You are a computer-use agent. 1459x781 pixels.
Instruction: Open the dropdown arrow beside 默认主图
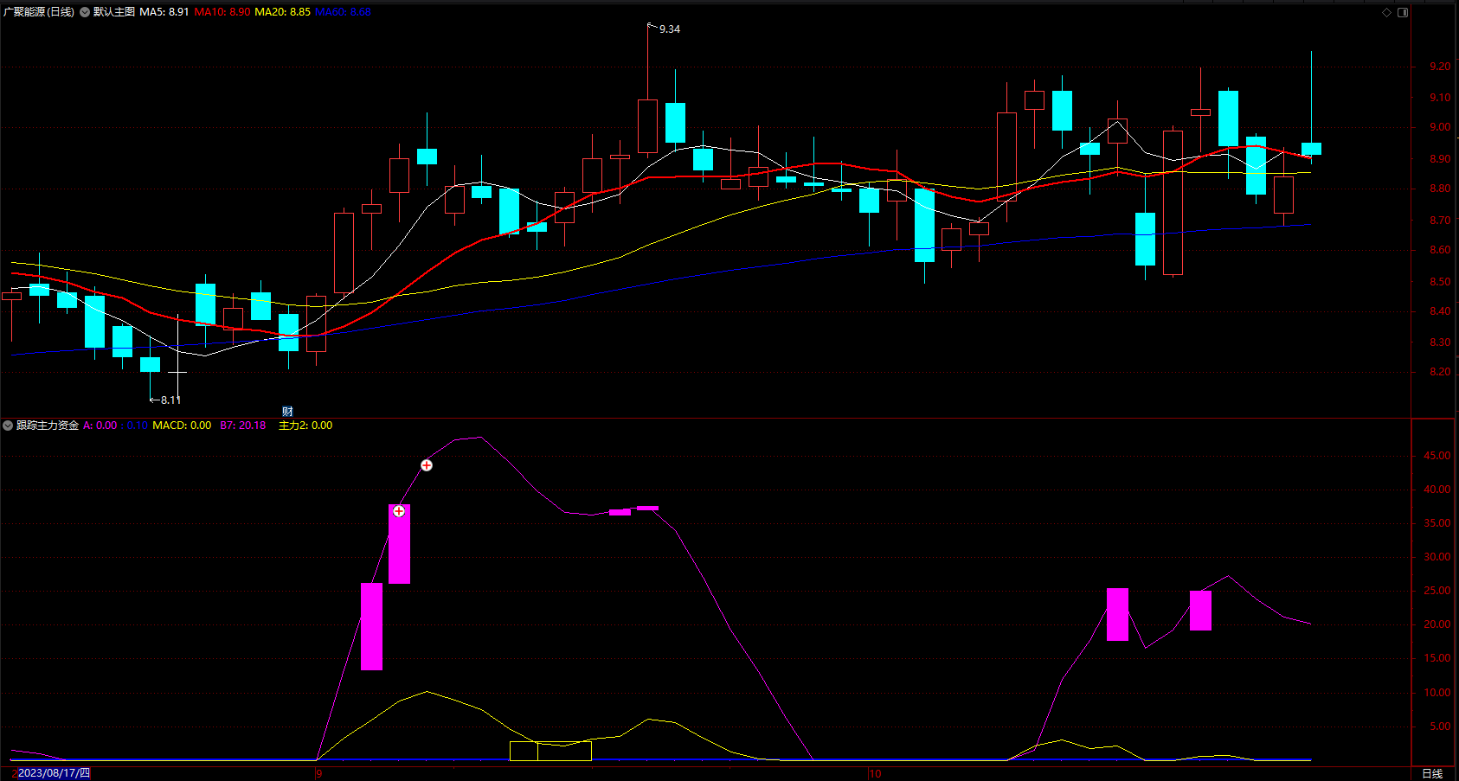tap(85, 12)
